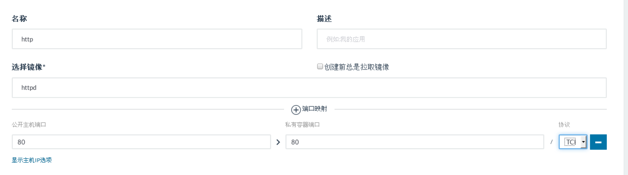
Task: Click the vertical scrollbar at the right edge
Action: pos(626,87)
